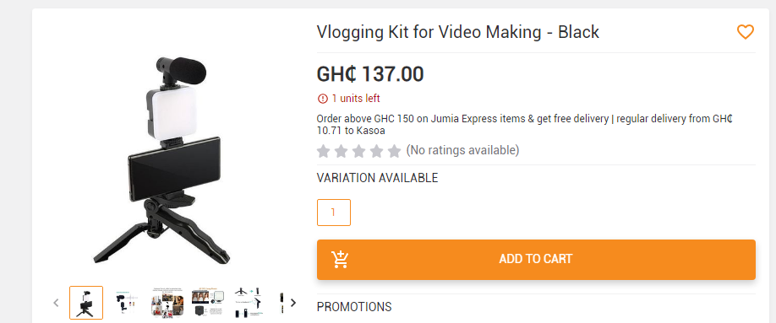Open the No ratings available link
The image size is (776, 323).
[x=462, y=150]
